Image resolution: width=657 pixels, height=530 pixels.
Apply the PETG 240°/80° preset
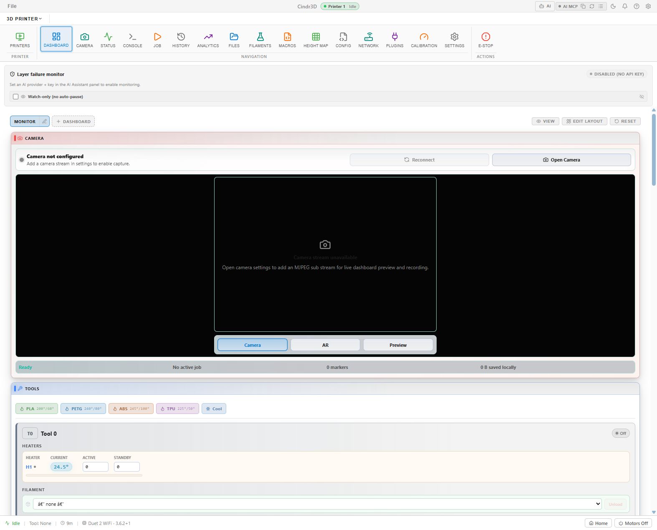coord(83,409)
